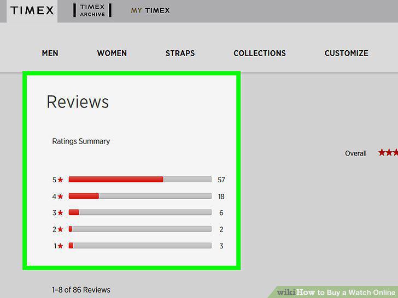Click the 4 star rating icon

(60, 196)
